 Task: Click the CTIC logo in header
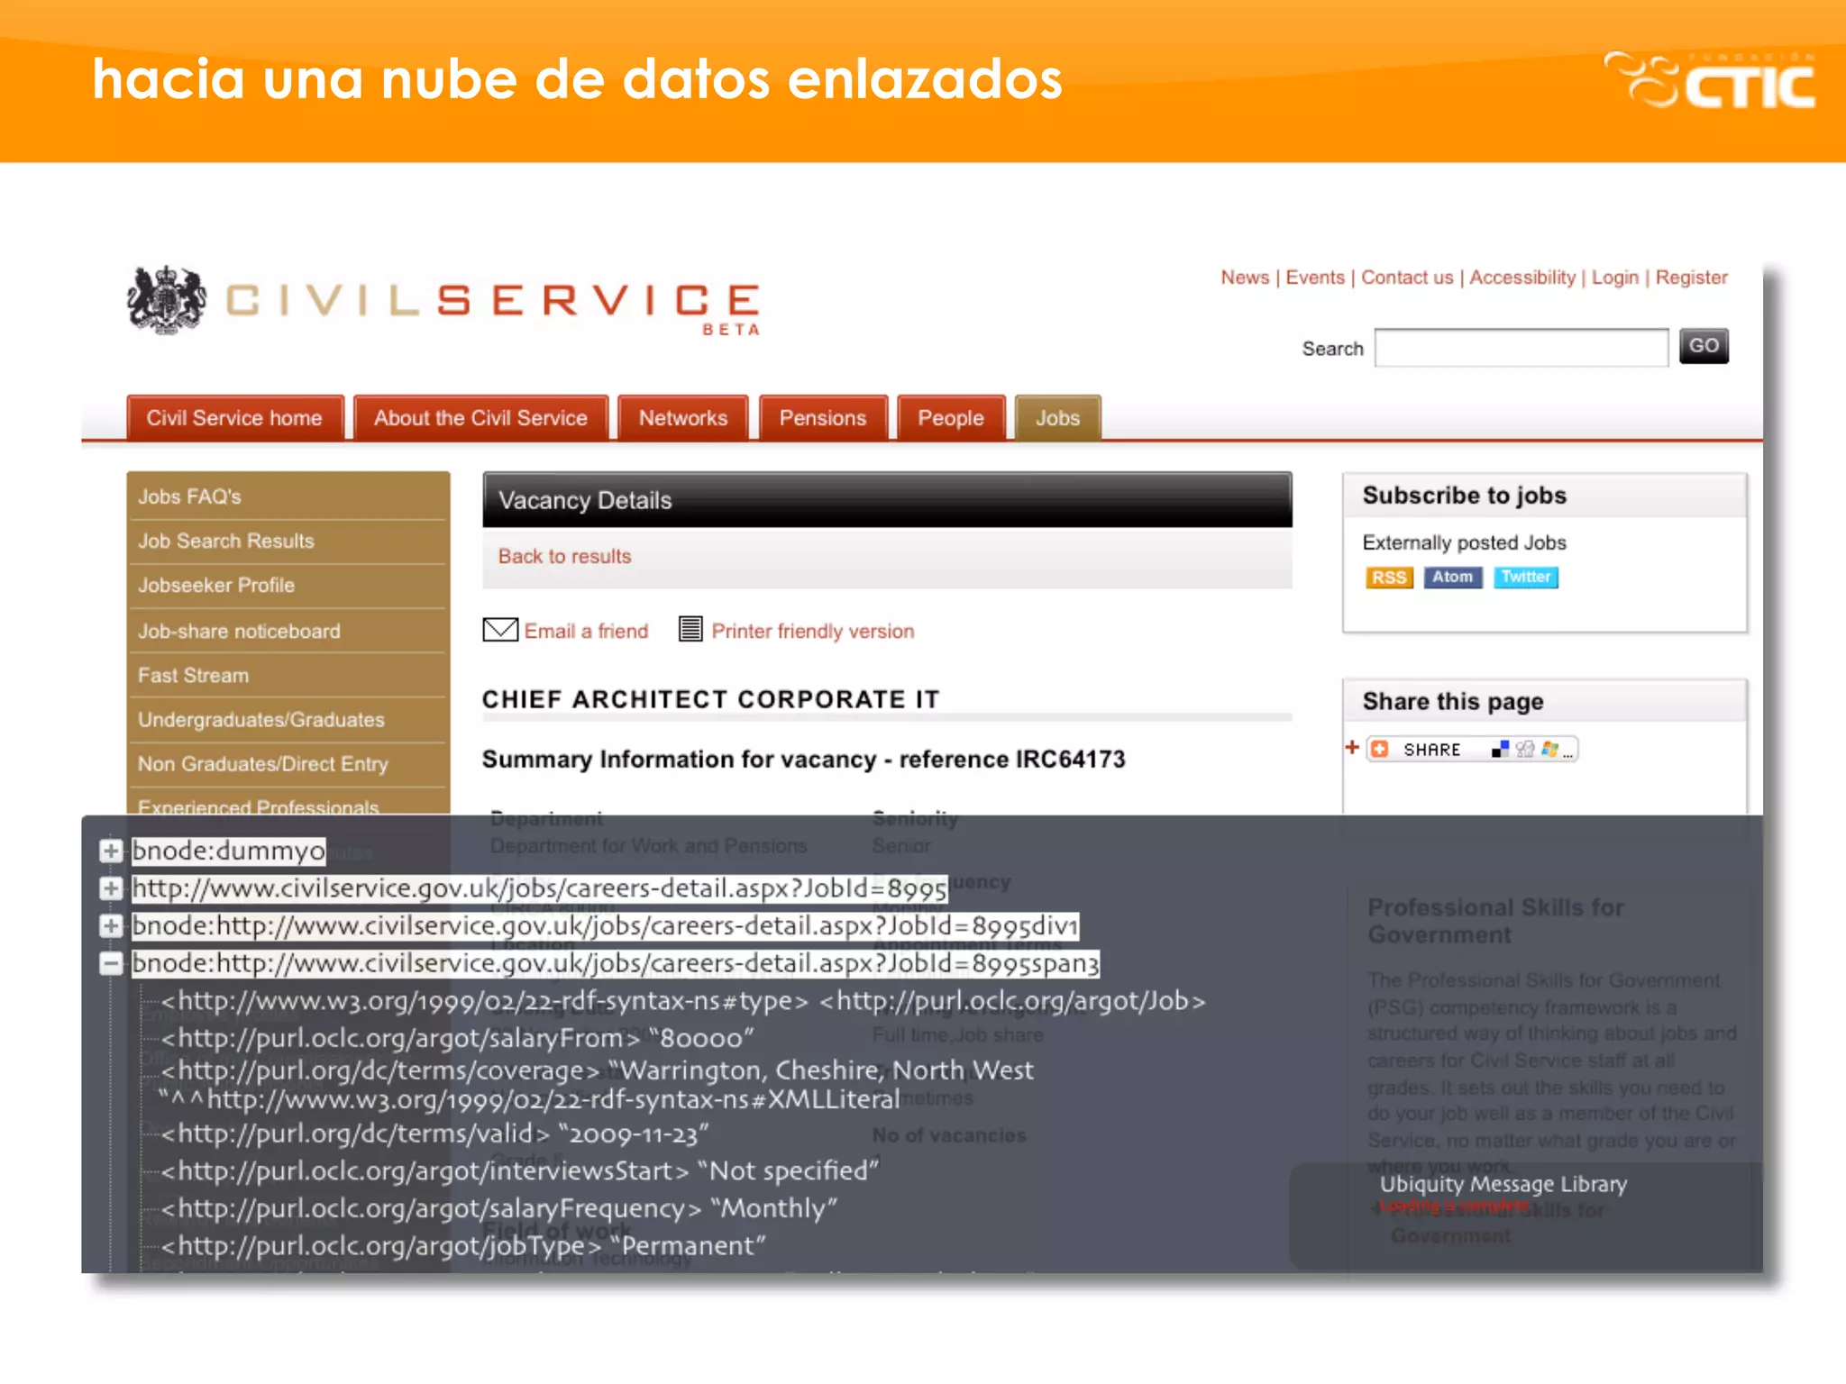click(x=1710, y=80)
